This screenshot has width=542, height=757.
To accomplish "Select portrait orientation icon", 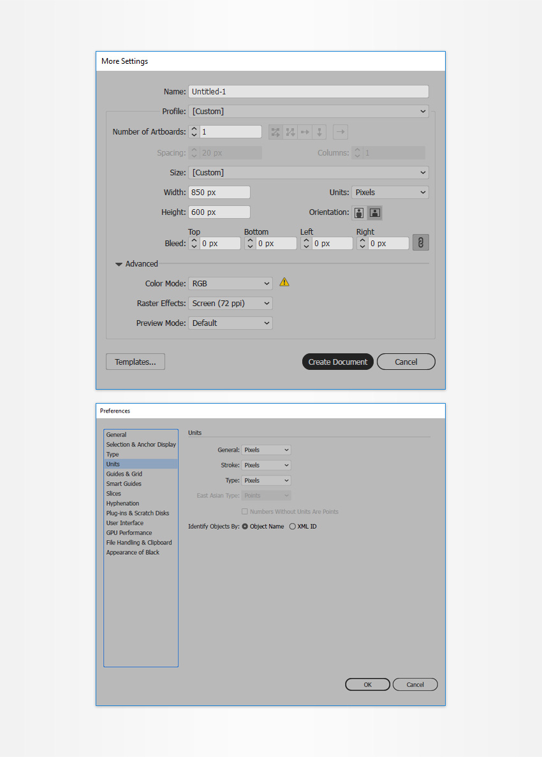I will pos(359,212).
